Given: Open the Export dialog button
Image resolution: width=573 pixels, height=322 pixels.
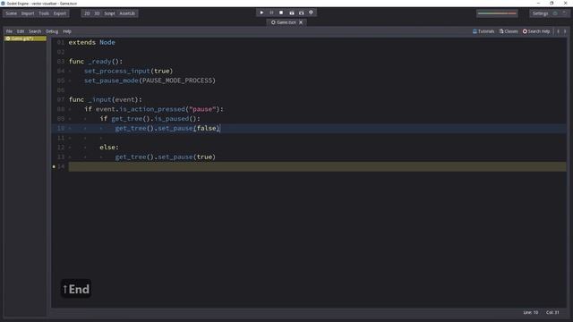Looking at the screenshot, I should point(60,13).
